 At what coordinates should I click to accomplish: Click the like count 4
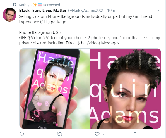pyautogui.click(x=104, y=134)
